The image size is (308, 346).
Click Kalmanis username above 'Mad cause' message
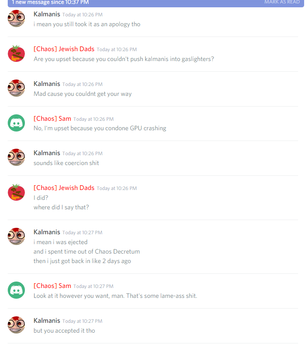pos(47,84)
